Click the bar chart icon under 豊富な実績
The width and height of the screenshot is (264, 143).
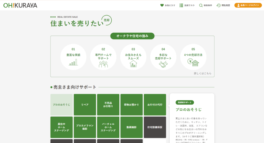click(x=73, y=62)
